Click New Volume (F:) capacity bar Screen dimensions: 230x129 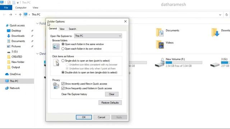[184, 63]
